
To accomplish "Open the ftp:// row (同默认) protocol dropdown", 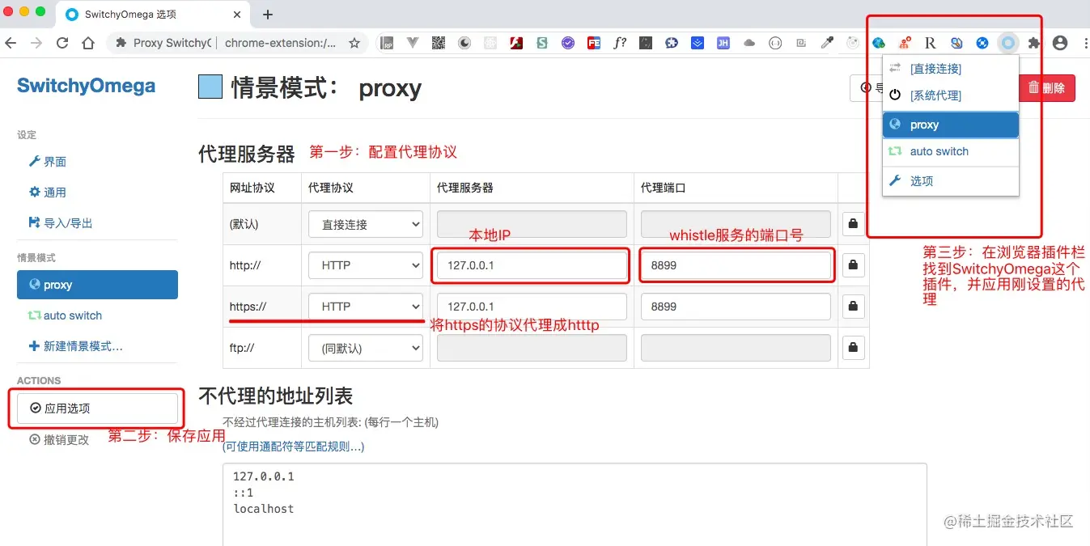I will pos(366,348).
